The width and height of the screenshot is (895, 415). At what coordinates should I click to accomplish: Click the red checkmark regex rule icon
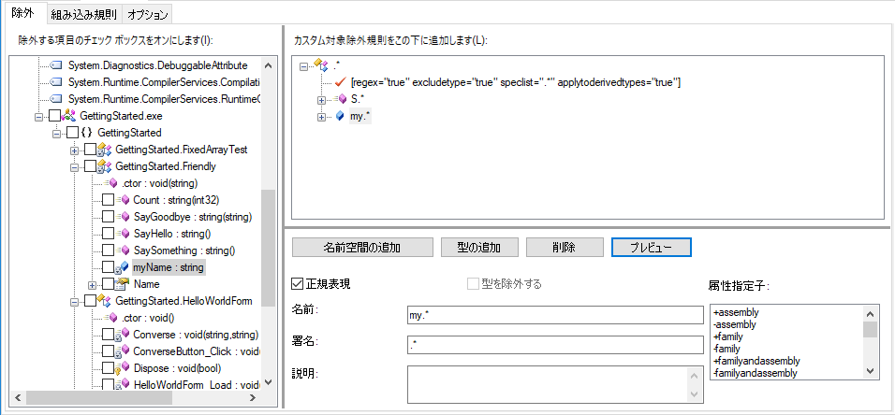[x=341, y=82]
